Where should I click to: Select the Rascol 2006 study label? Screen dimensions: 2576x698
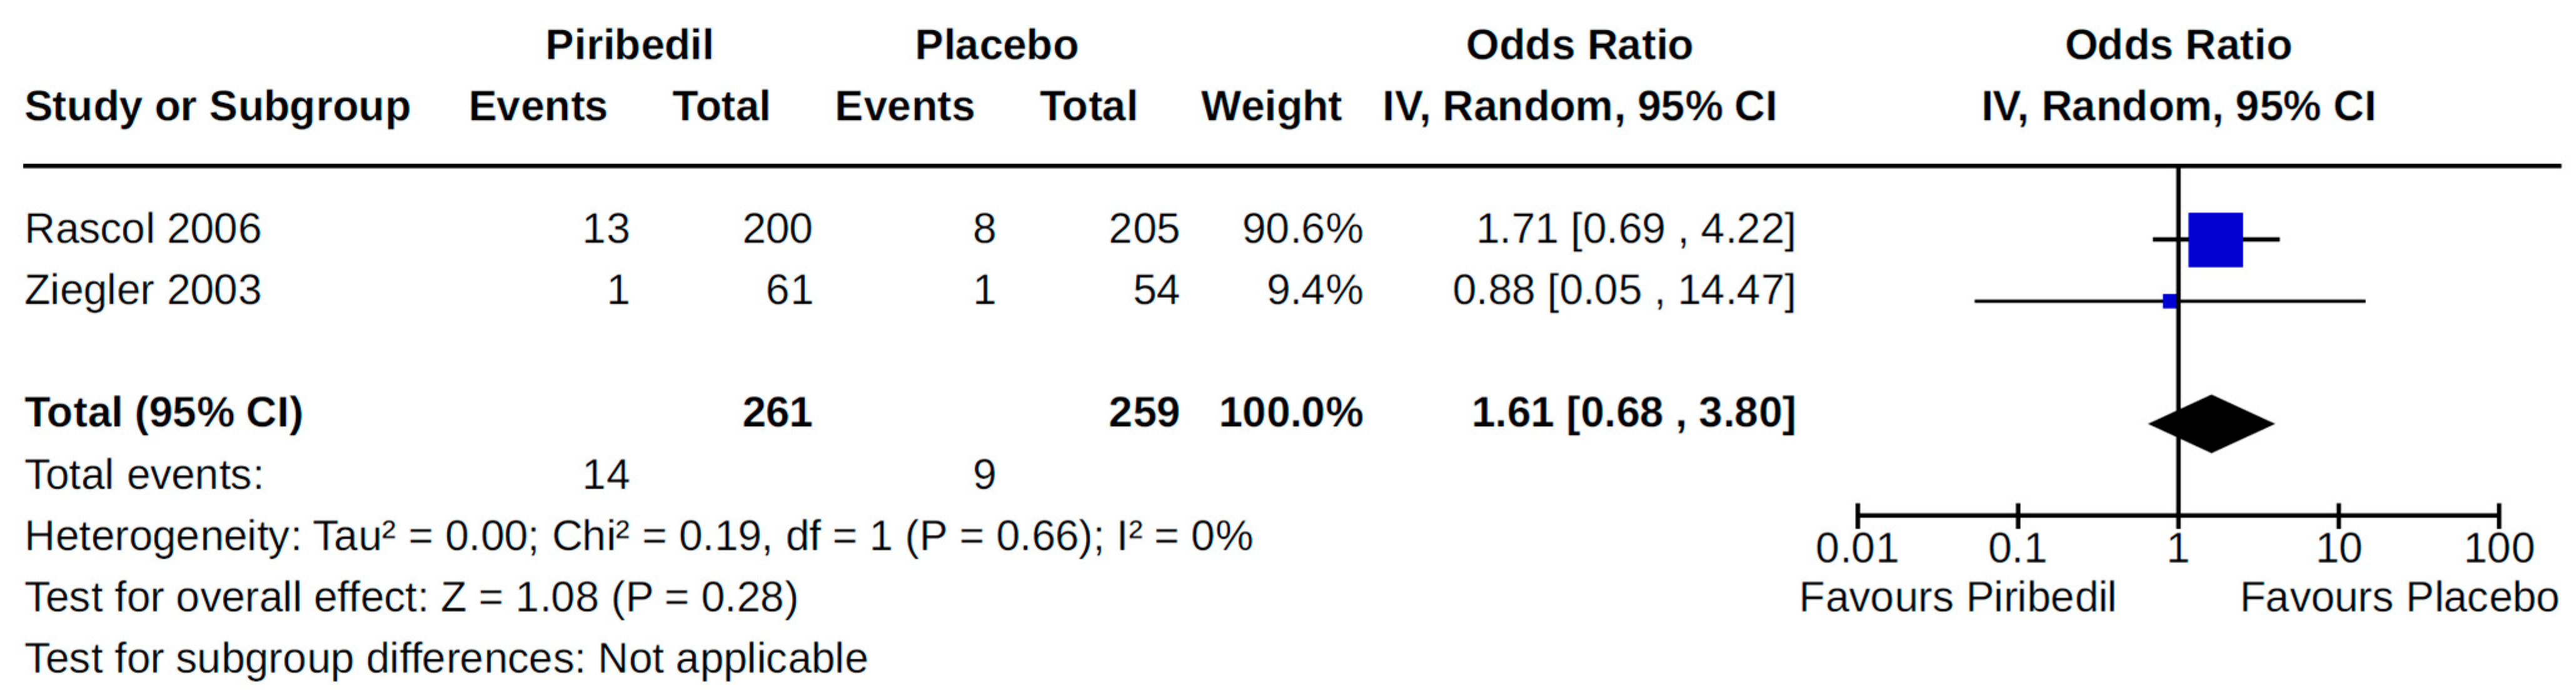tap(142, 229)
